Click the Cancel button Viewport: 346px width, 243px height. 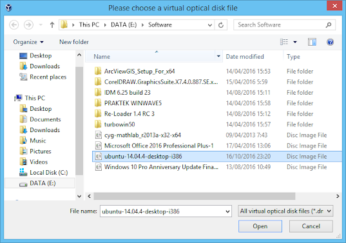pos(311,226)
